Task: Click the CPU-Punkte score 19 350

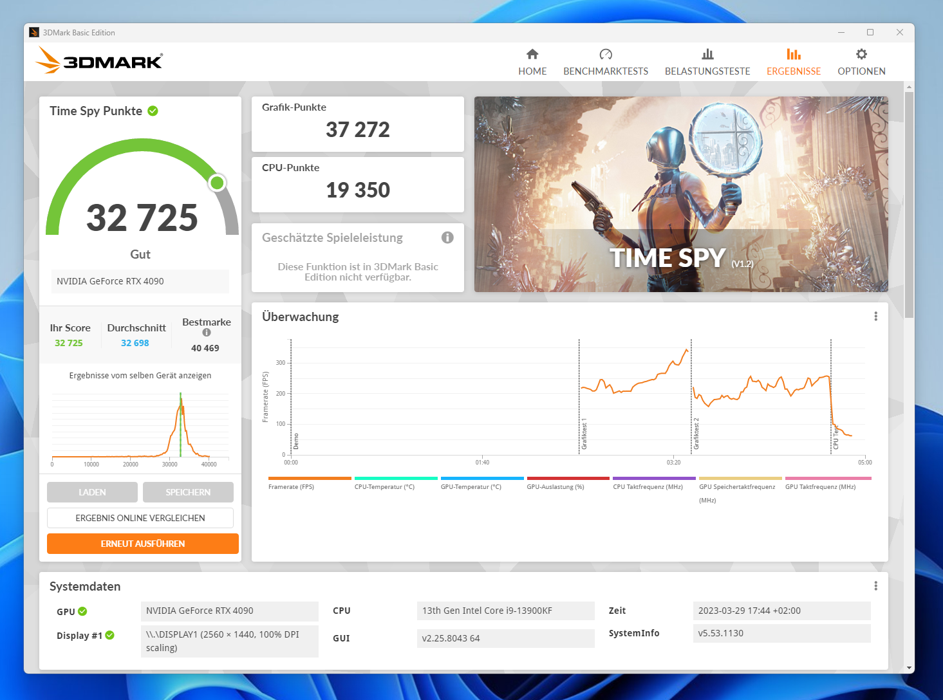Action: point(358,190)
